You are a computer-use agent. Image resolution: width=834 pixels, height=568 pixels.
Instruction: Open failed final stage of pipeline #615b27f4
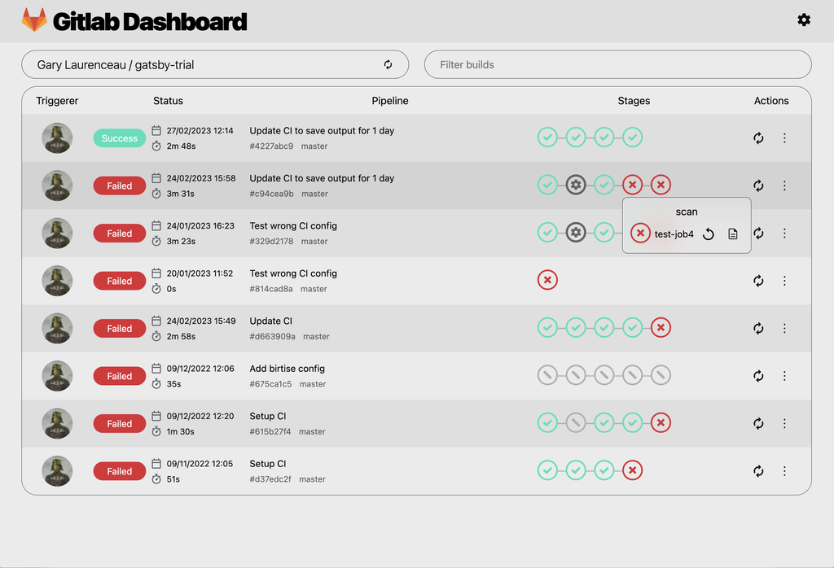point(661,422)
